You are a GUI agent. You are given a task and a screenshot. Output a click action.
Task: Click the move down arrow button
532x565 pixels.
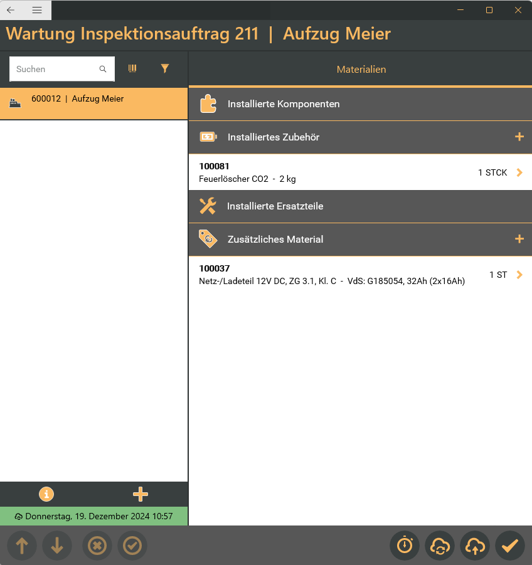click(57, 546)
